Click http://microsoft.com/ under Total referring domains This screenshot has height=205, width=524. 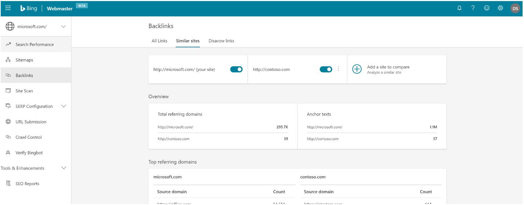[175, 127]
